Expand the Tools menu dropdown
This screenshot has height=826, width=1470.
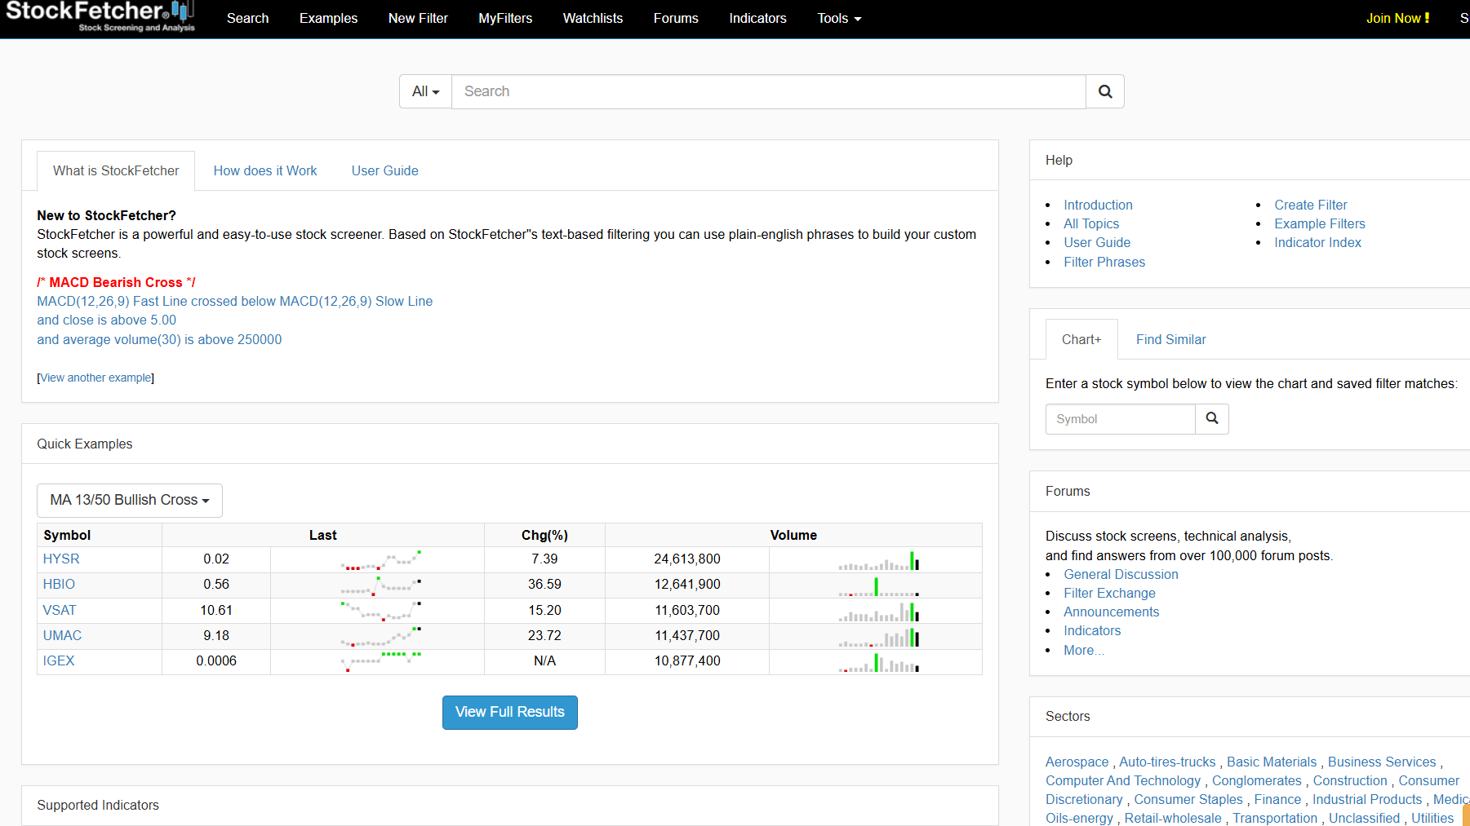(839, 18)
